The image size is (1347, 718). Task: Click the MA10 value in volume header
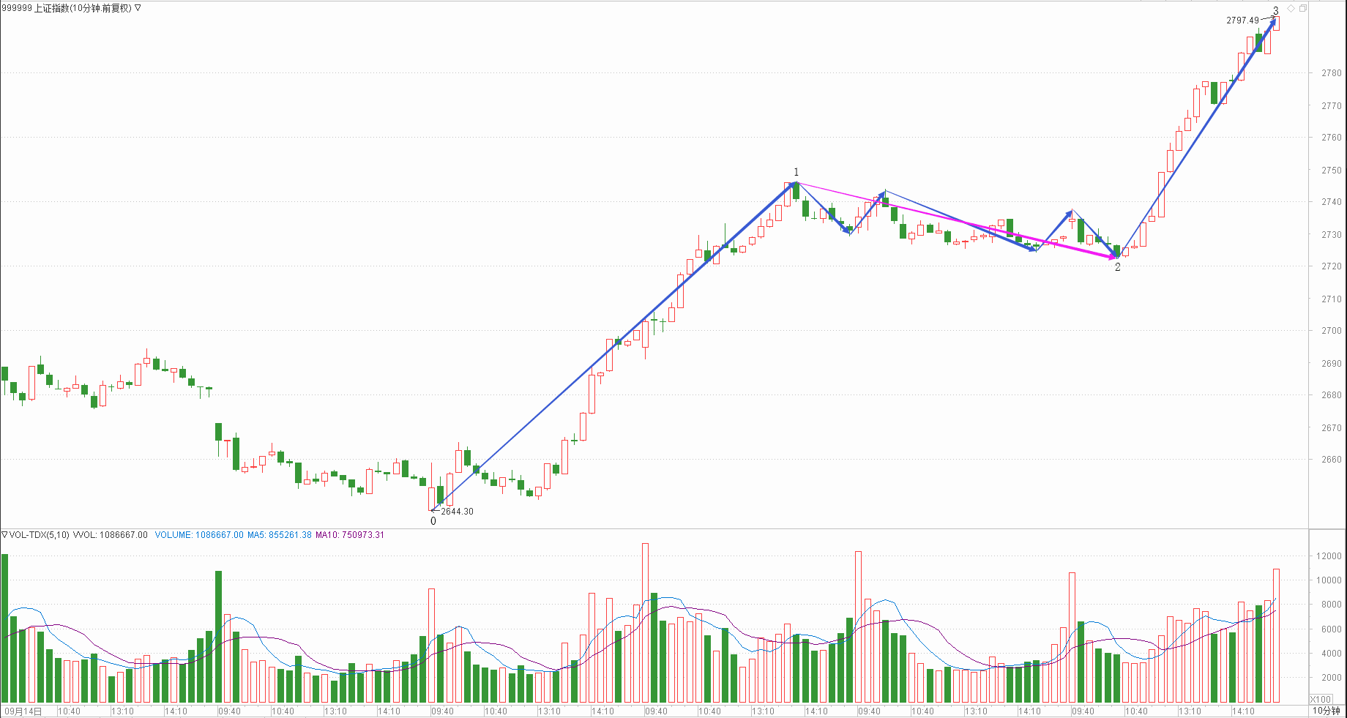pyautogui.click(x=349, y=535)
